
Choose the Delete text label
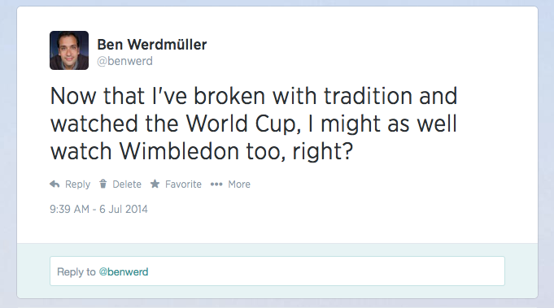point(127,184)
